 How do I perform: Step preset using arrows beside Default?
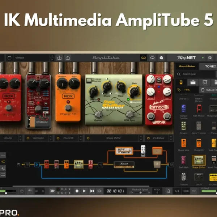coord(52,58)
